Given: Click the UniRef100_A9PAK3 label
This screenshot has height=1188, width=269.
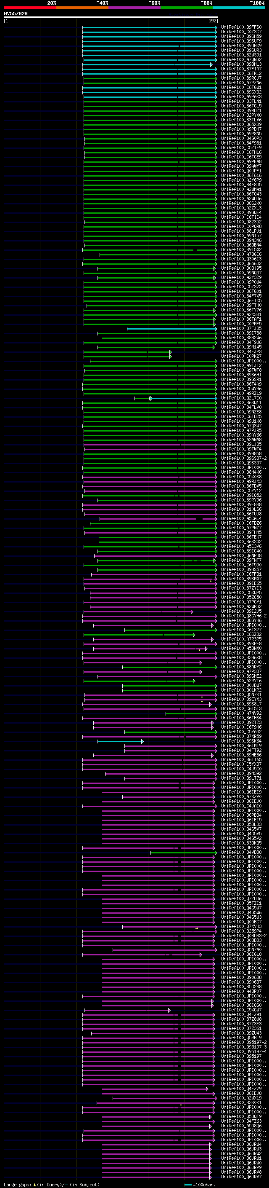Looking at the screenshot, I should [241, 97].
